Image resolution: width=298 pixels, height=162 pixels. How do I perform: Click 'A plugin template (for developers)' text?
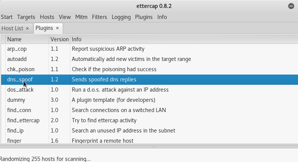(113, 100)
